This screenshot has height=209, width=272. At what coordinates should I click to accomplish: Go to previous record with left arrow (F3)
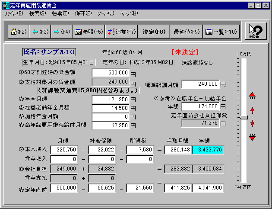[40, 32]
